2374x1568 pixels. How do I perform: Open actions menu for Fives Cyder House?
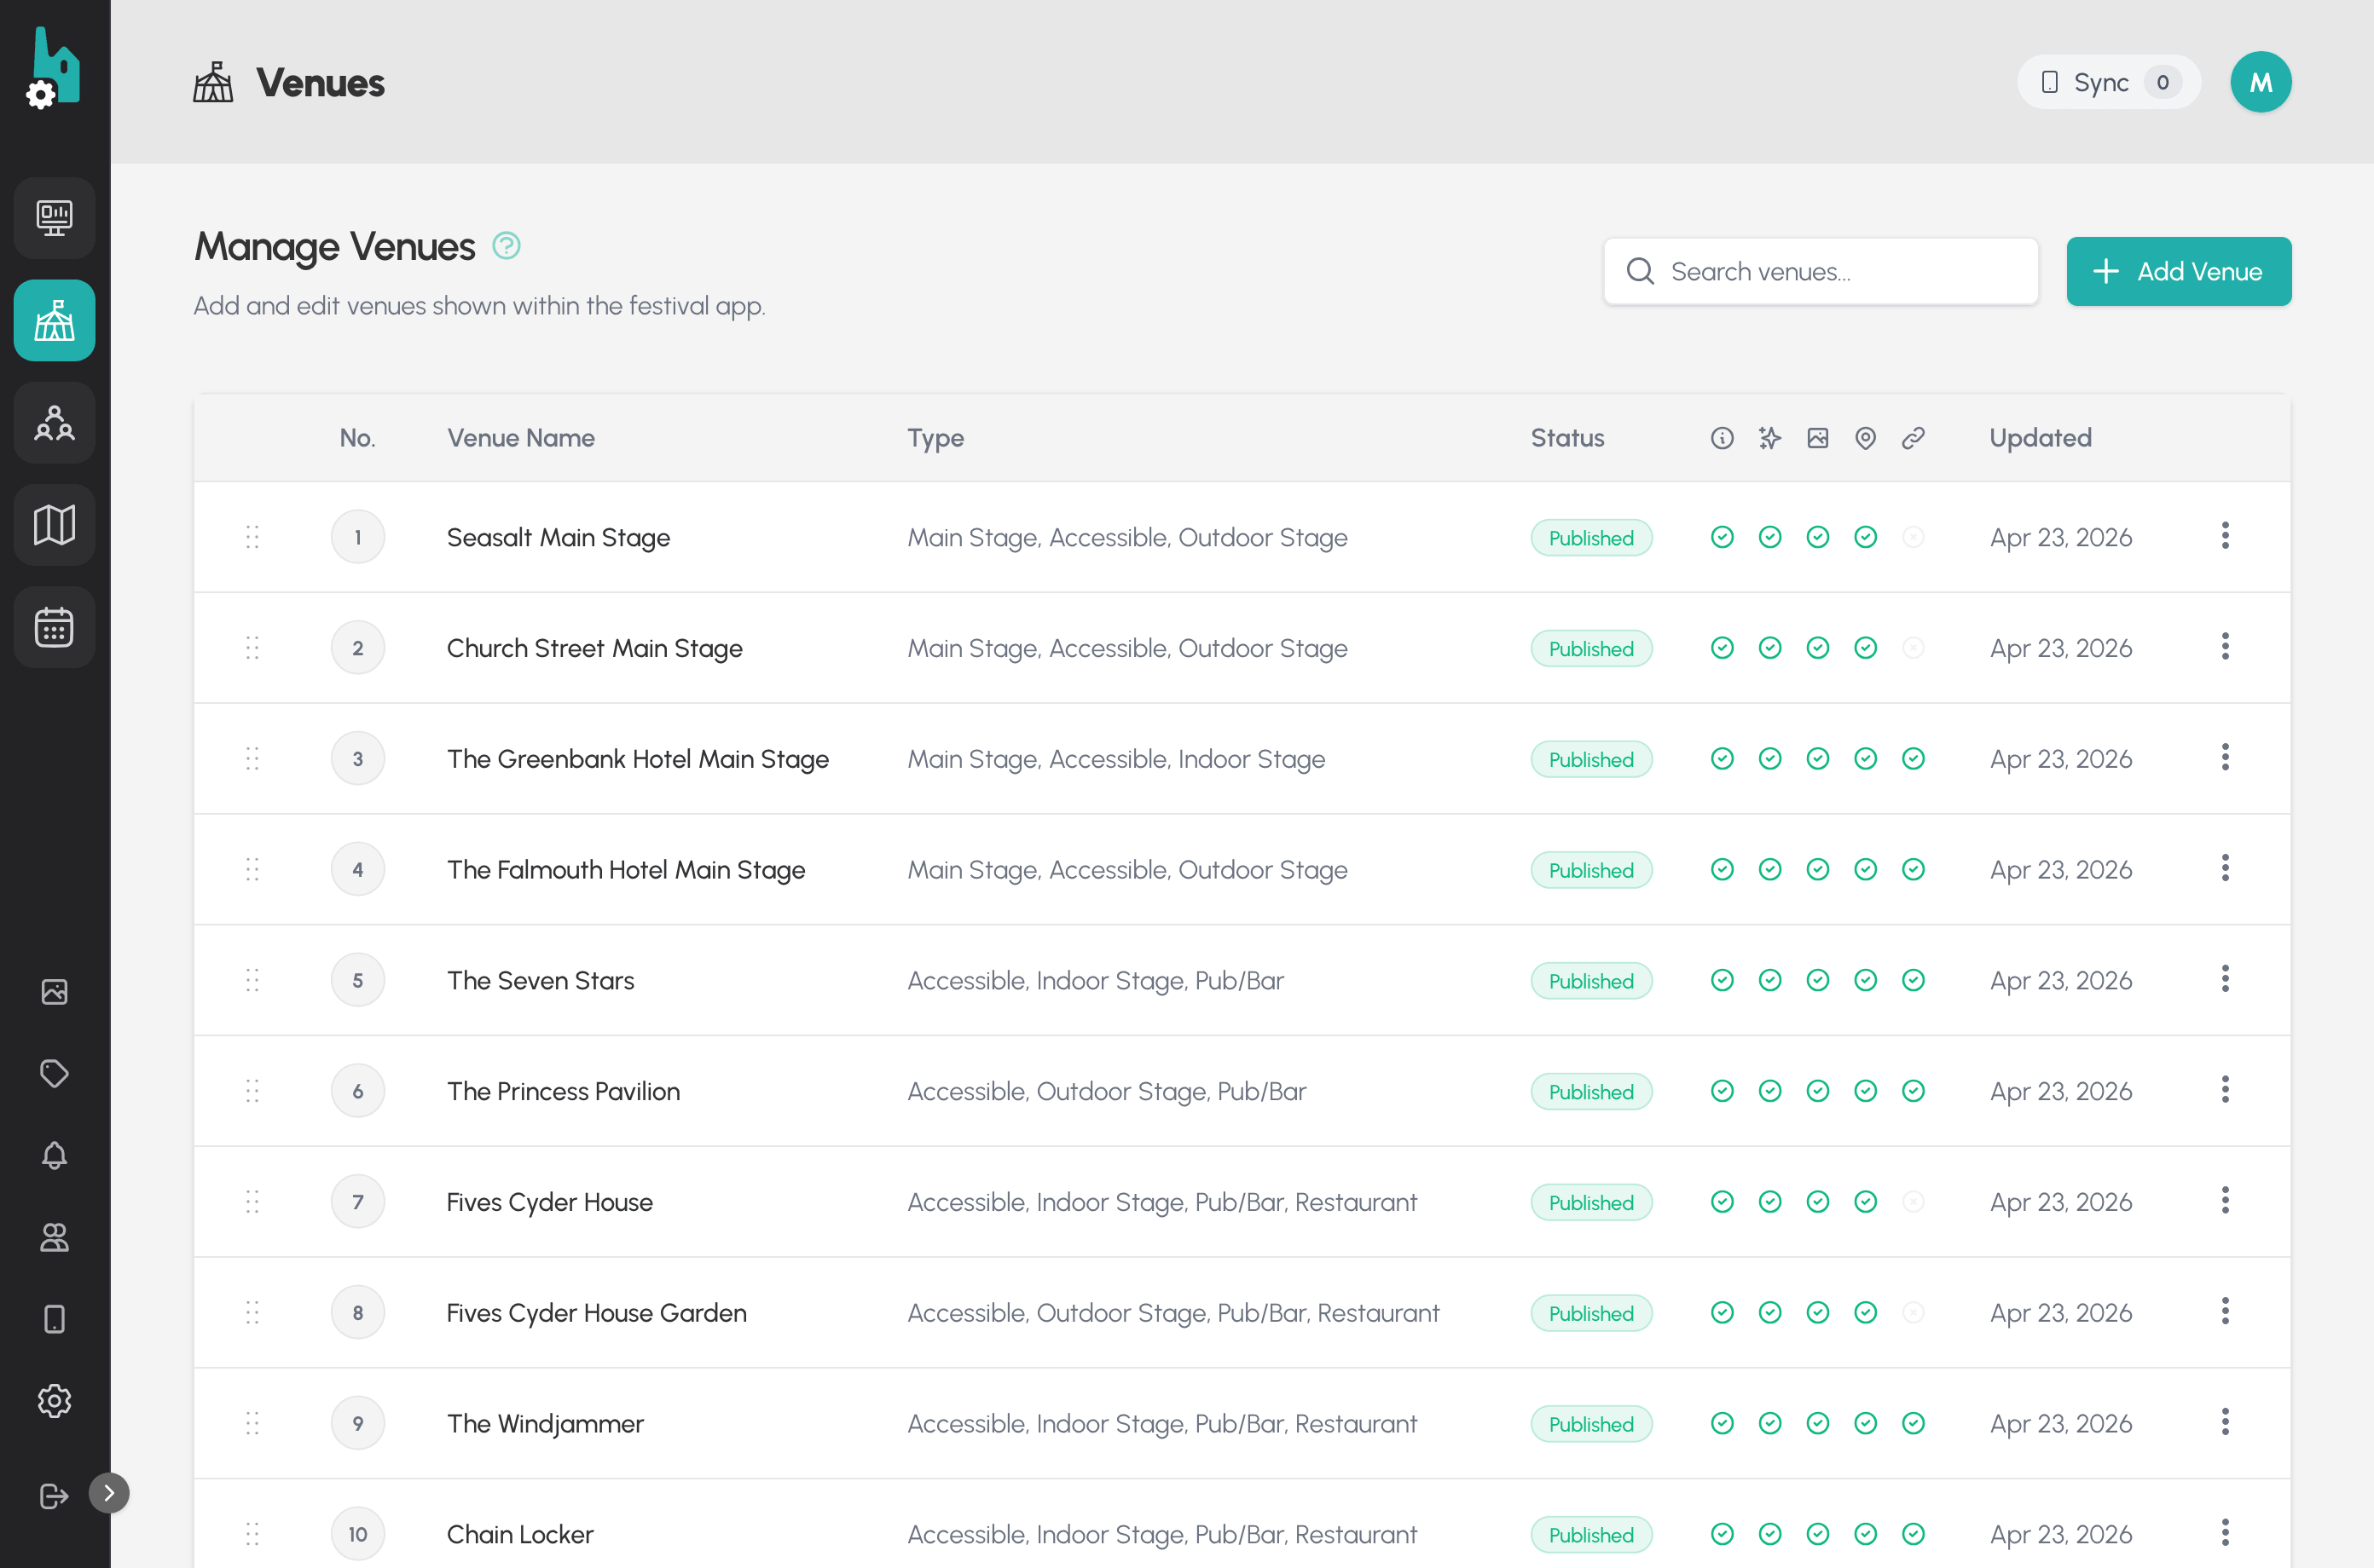click(x=2225, y=1201)
